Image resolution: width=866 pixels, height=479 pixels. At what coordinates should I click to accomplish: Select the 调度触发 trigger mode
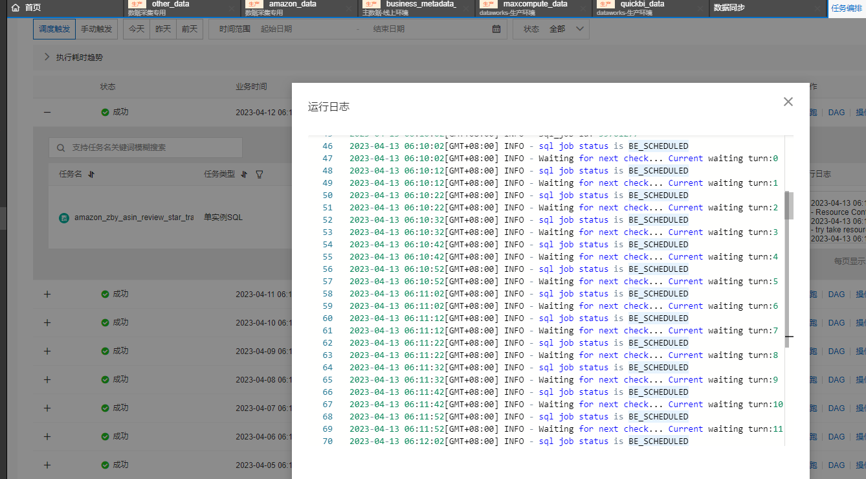click(54, 29)
